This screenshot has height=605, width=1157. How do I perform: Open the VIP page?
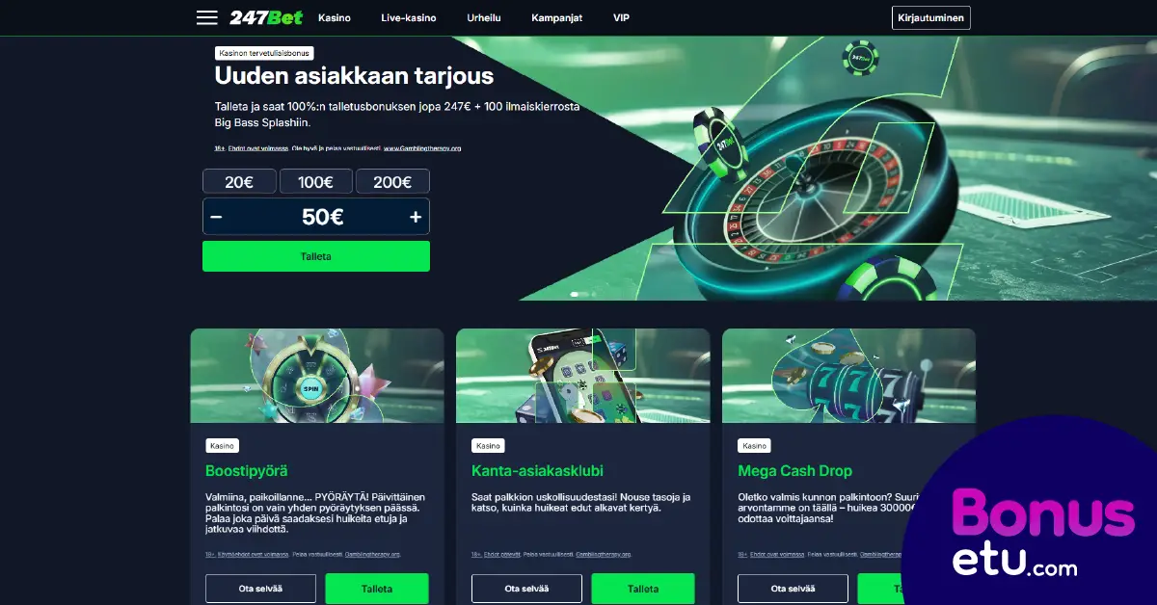(x=622, y=18)
